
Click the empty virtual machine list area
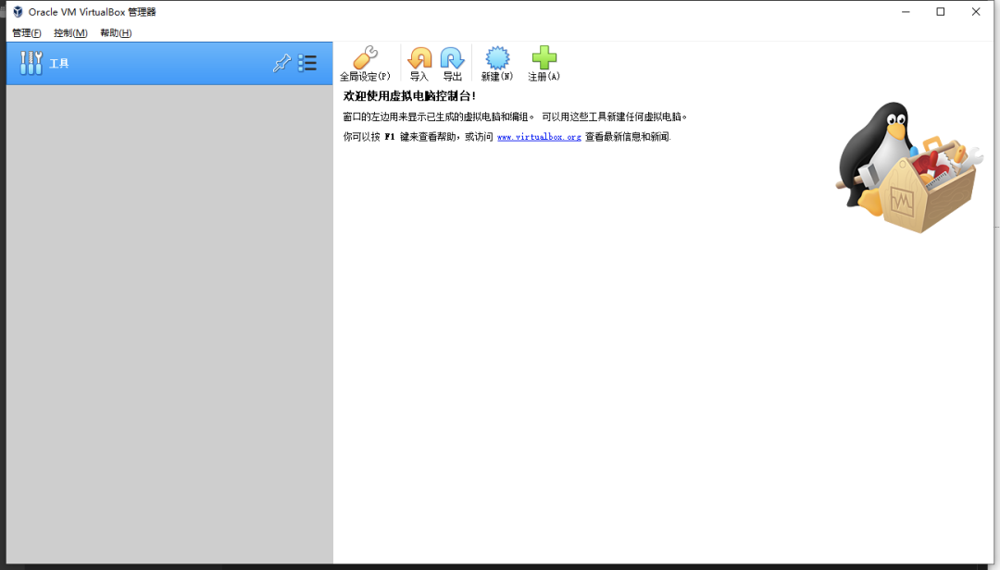tap(169, 324)
